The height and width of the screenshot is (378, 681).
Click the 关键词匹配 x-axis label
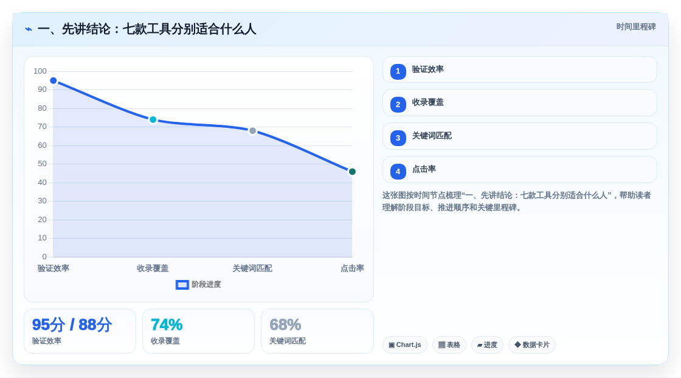(252, 268)
